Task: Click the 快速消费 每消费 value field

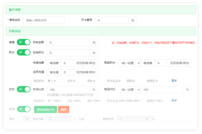Action: pos(67,63)
